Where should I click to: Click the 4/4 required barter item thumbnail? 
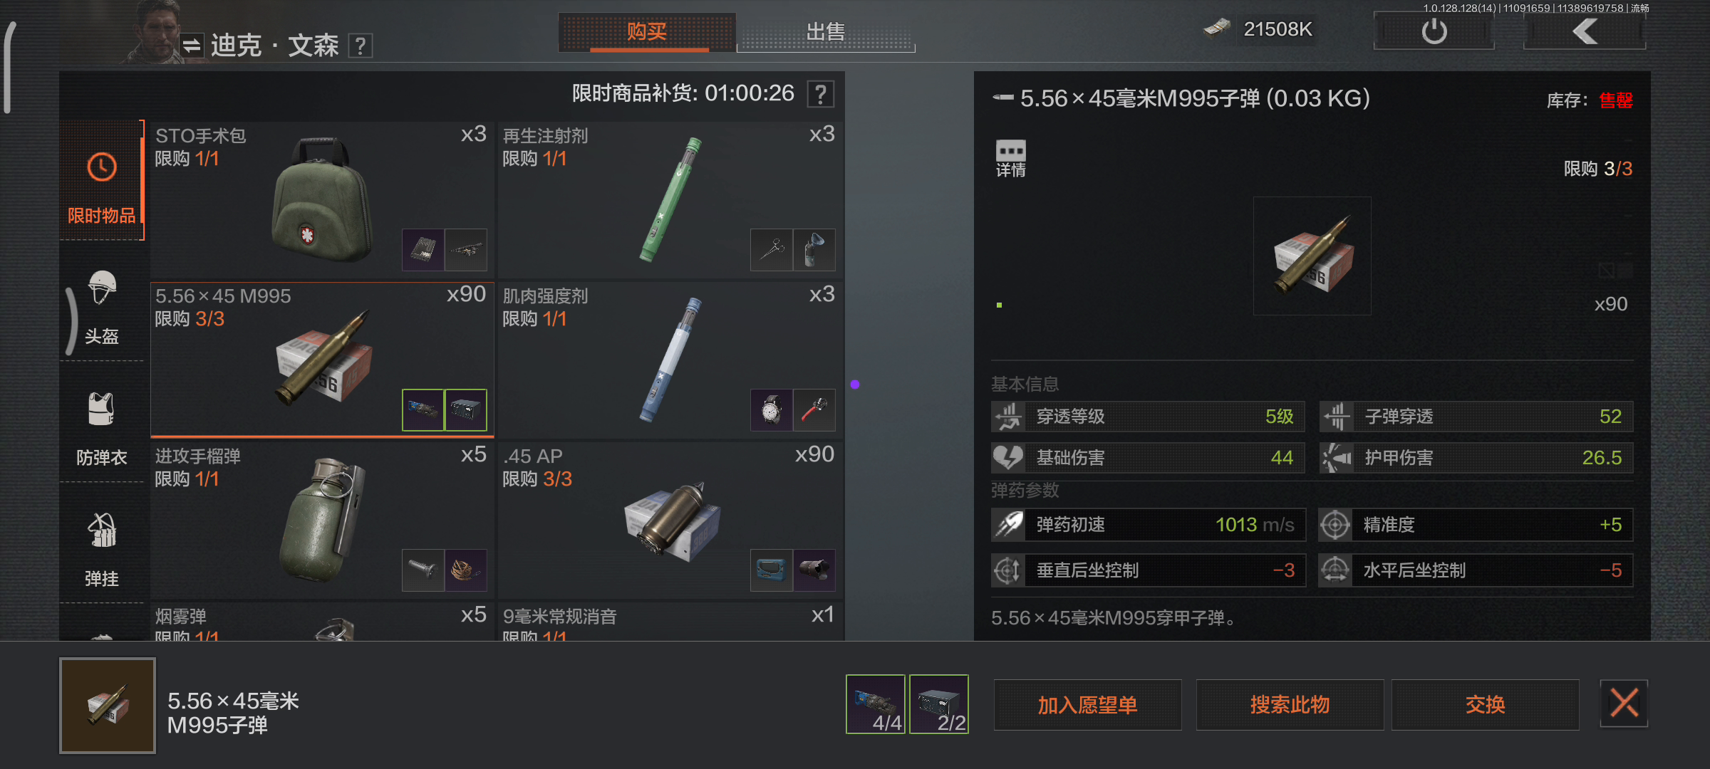click(x=876, y=703)
